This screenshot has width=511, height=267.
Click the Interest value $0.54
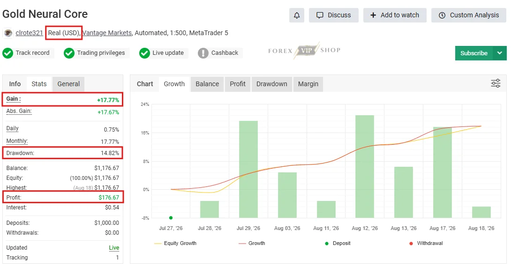point(112,208)
